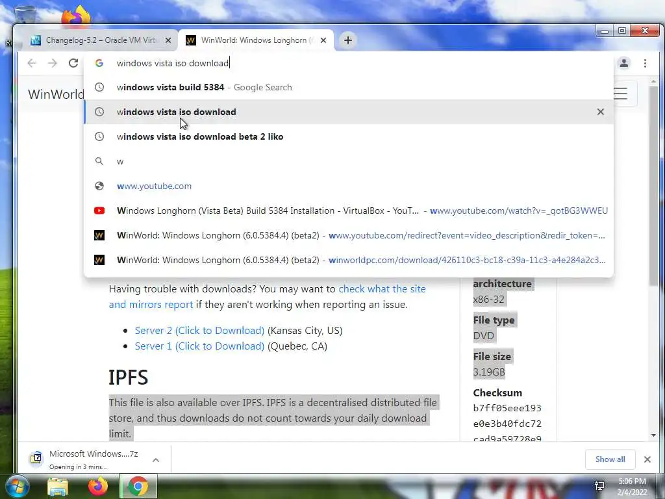Click the YouTube icon in suggestion list
The width and height of the screenshot is (665, 499).
[99, 211]
